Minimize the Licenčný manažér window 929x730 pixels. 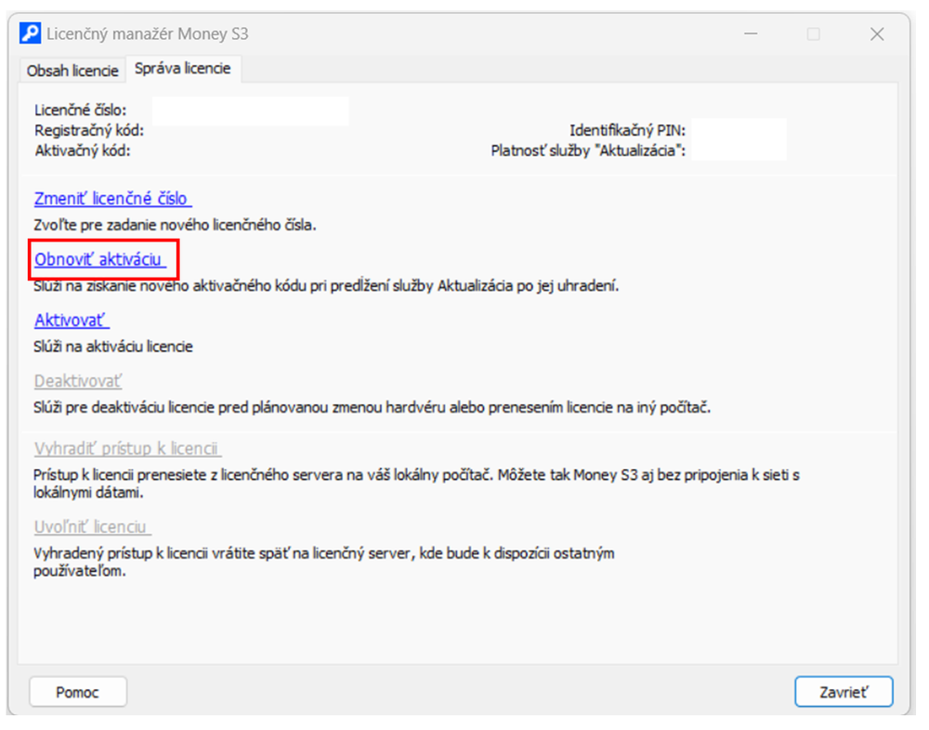751,34
